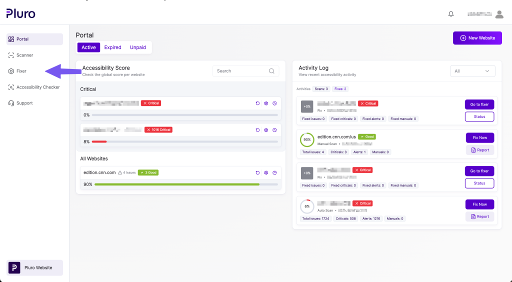The height and width of the screenshot is (282, 512).
Task: Click the New Website button
Action: tap(477, 38)
